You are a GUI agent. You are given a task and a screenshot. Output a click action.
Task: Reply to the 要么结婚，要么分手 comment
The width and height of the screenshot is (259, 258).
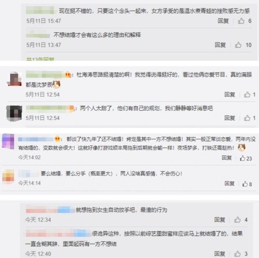click(229, 183)
